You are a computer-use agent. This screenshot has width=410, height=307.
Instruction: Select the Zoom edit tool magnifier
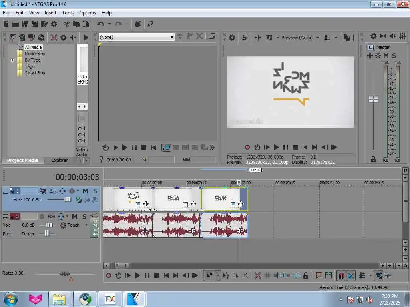(x=245, y=275)
